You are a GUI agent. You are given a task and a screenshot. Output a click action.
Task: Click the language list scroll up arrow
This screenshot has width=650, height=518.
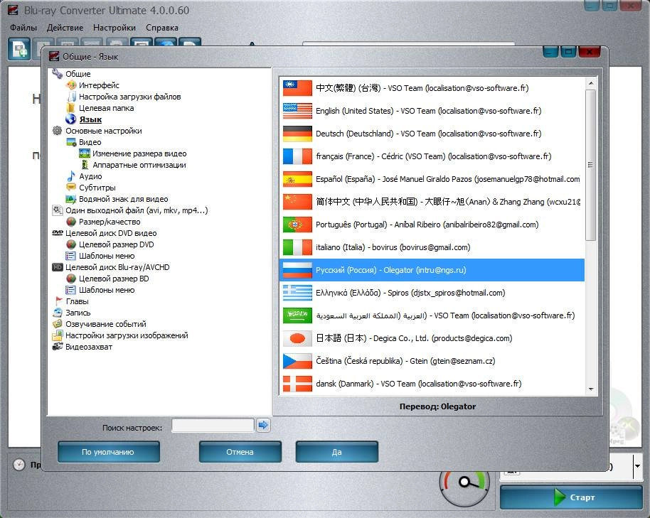click(591, 83)
